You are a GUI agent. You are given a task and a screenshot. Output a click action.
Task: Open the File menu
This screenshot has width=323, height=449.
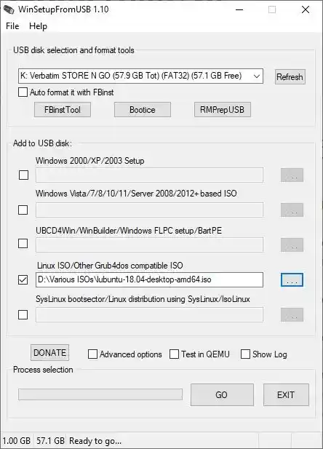12,26
